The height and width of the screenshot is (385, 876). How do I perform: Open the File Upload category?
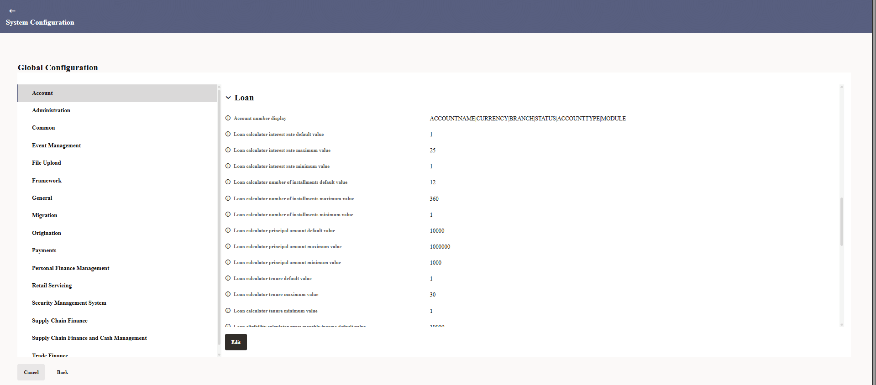(117, 163)
